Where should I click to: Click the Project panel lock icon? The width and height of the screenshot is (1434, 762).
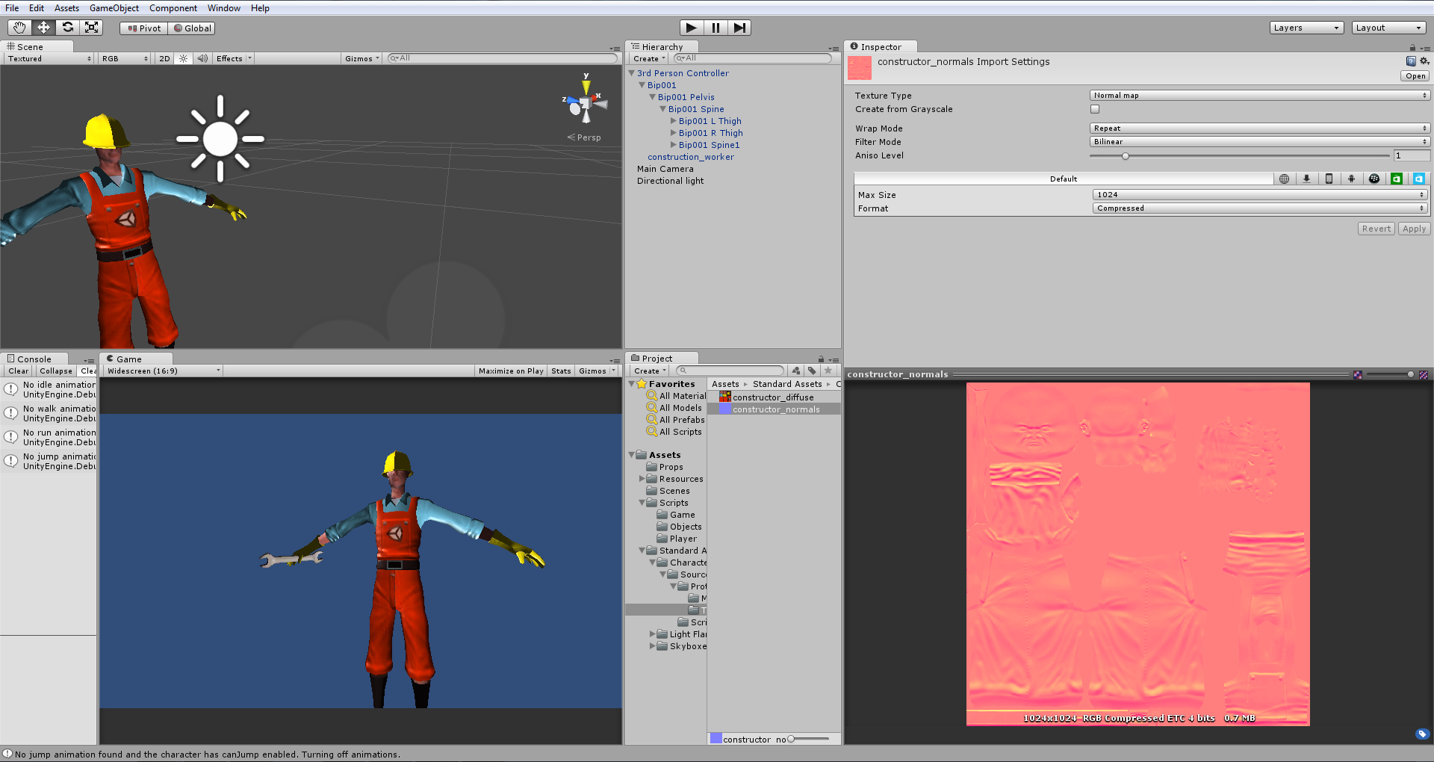click(821, 359)
